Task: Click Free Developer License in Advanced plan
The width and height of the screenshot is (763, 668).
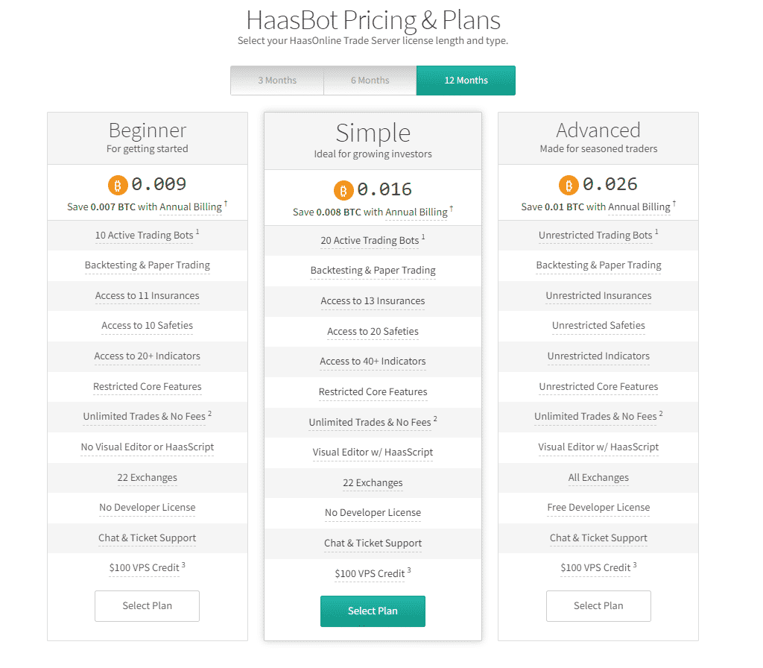Action: point(598,507)
